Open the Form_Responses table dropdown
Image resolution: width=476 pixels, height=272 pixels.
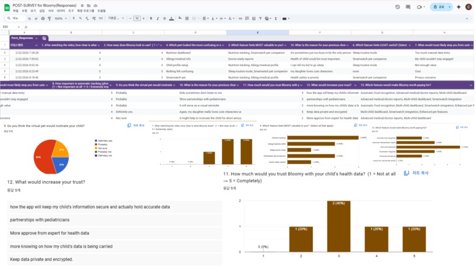click(x=37, y=38)
